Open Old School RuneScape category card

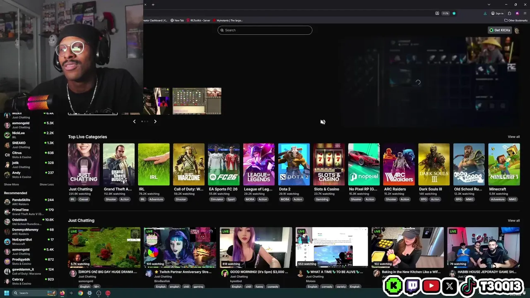(469, 164)
